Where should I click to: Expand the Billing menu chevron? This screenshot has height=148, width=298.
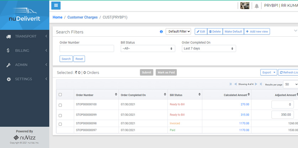tap(46, 51)
